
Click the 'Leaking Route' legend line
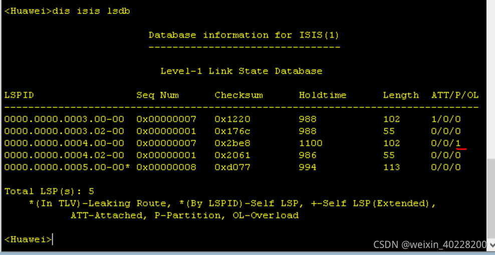tap(232, 203)
